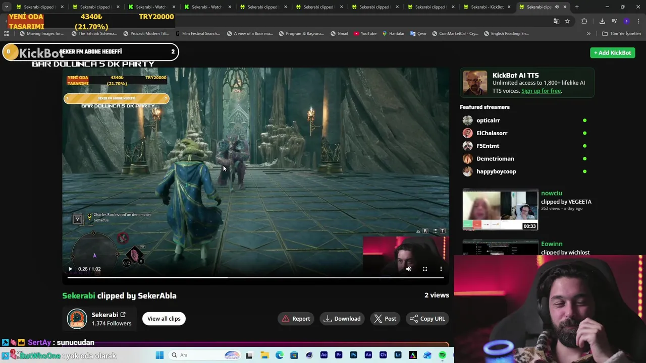The width and height of the screenshot is (646, 363).
Task: Open Tüm Yer İşaretleri folder
Action: 621,34
